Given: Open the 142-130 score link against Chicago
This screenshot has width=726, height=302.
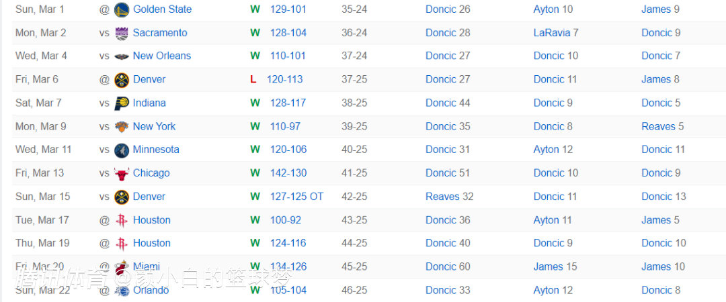Looking at the screenshot, I should tap(288, 173).
